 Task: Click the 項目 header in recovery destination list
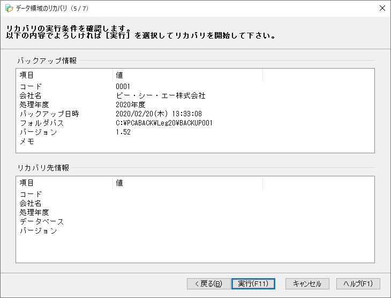(64, 183)
